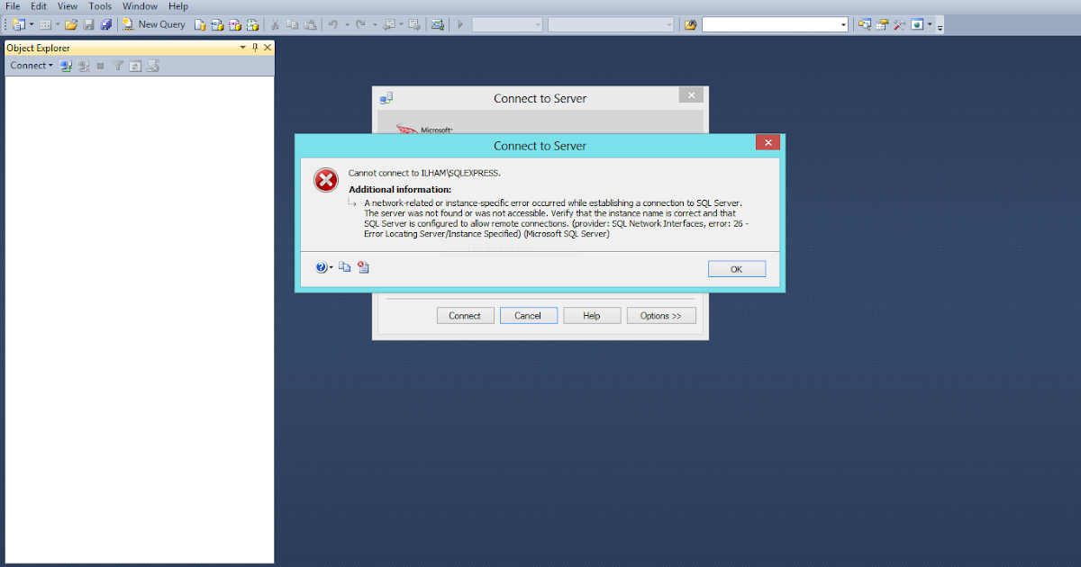Click the Properties Window toolbar icon
1081x567 pixels.
click(882, 24)
